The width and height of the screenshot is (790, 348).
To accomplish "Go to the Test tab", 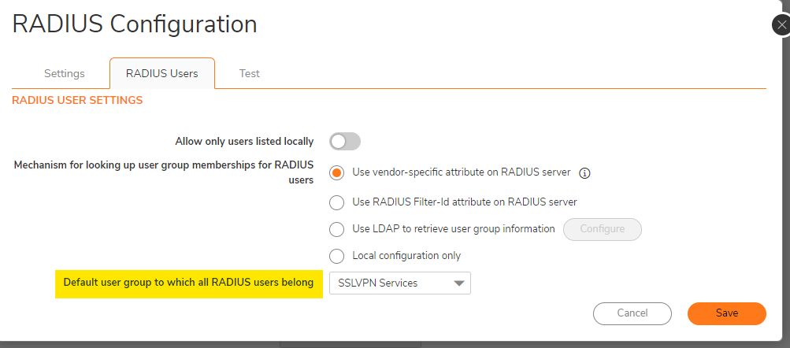I will 250,73.
